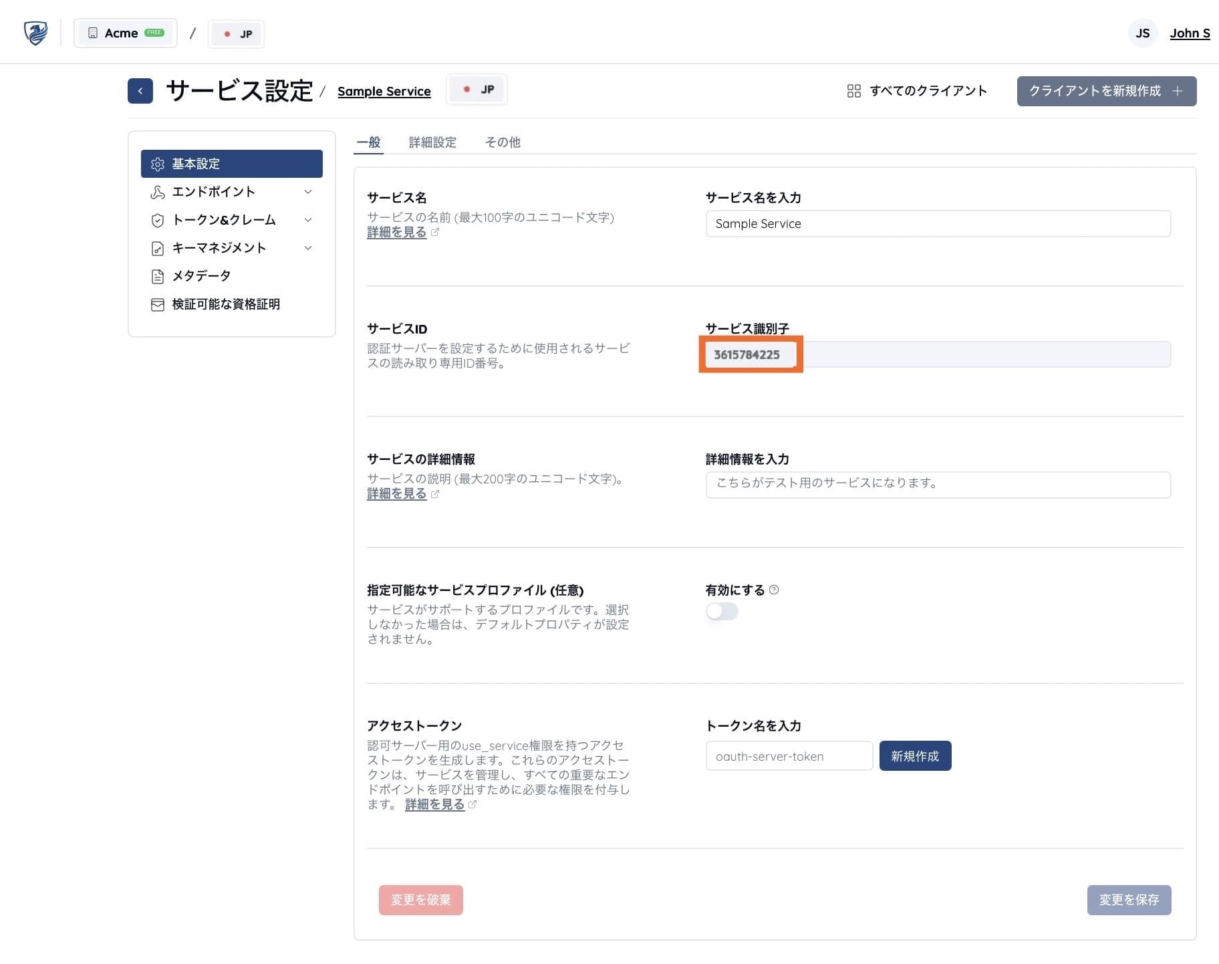Image resolution: width=1219 pixels, height=964 pixels.
Task: Open the JP region selector in header
Action: click(x=237, y=34)
